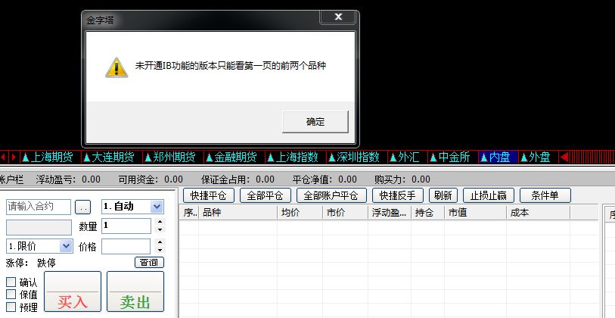Click the 请输入合约 contract input field

tap(39, 207)
